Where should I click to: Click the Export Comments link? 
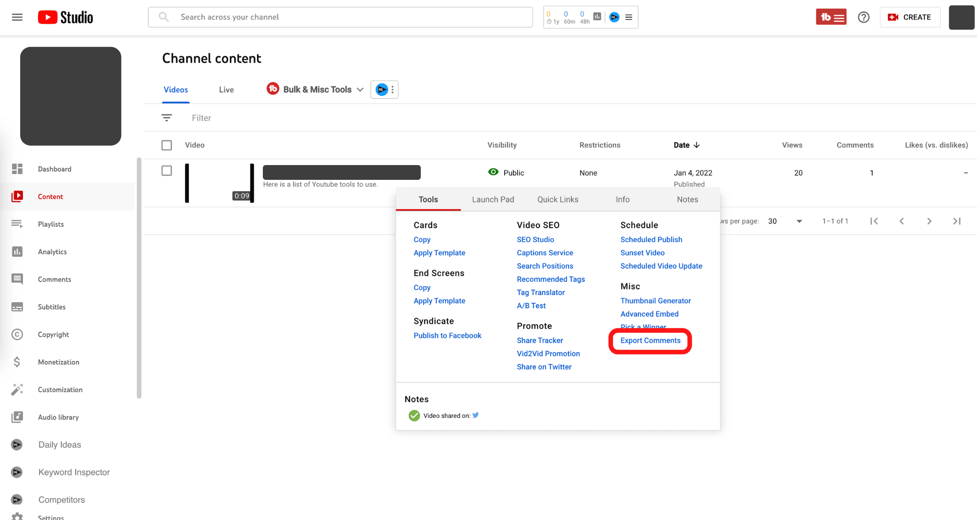pos(650,340)
